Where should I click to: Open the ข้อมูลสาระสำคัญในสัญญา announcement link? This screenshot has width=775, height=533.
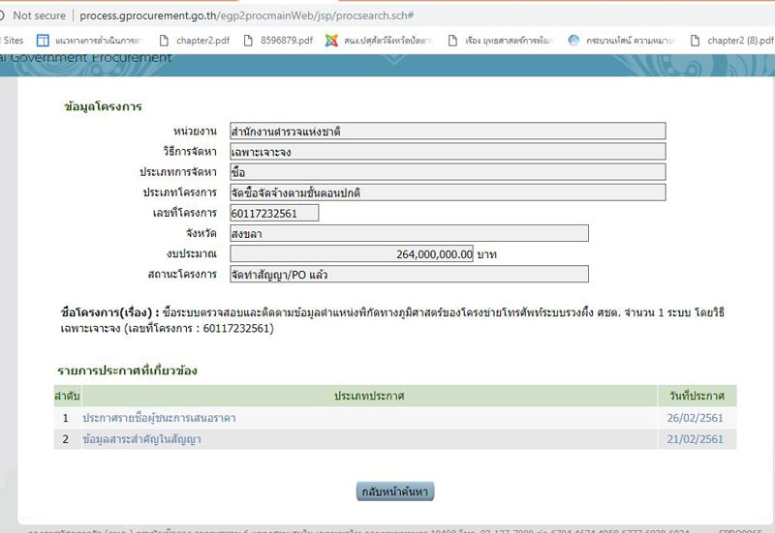(141, 439)
